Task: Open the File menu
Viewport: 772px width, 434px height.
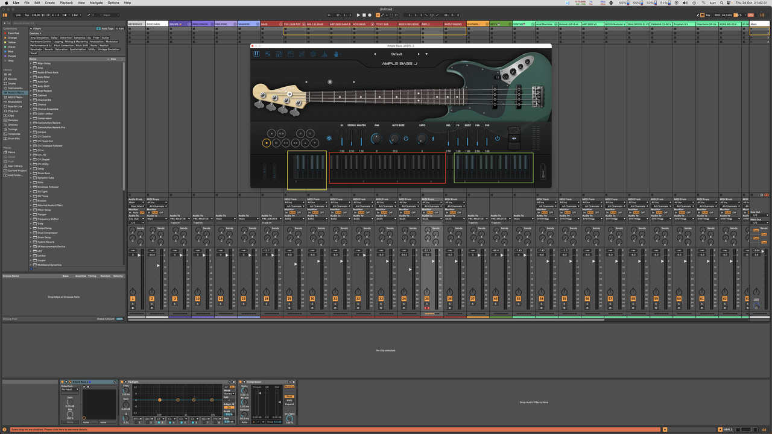Action: 26,2
